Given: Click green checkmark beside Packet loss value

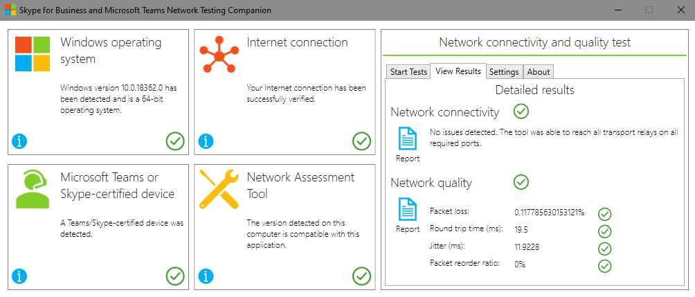Looking at the screenshot, I should point(604,214).
